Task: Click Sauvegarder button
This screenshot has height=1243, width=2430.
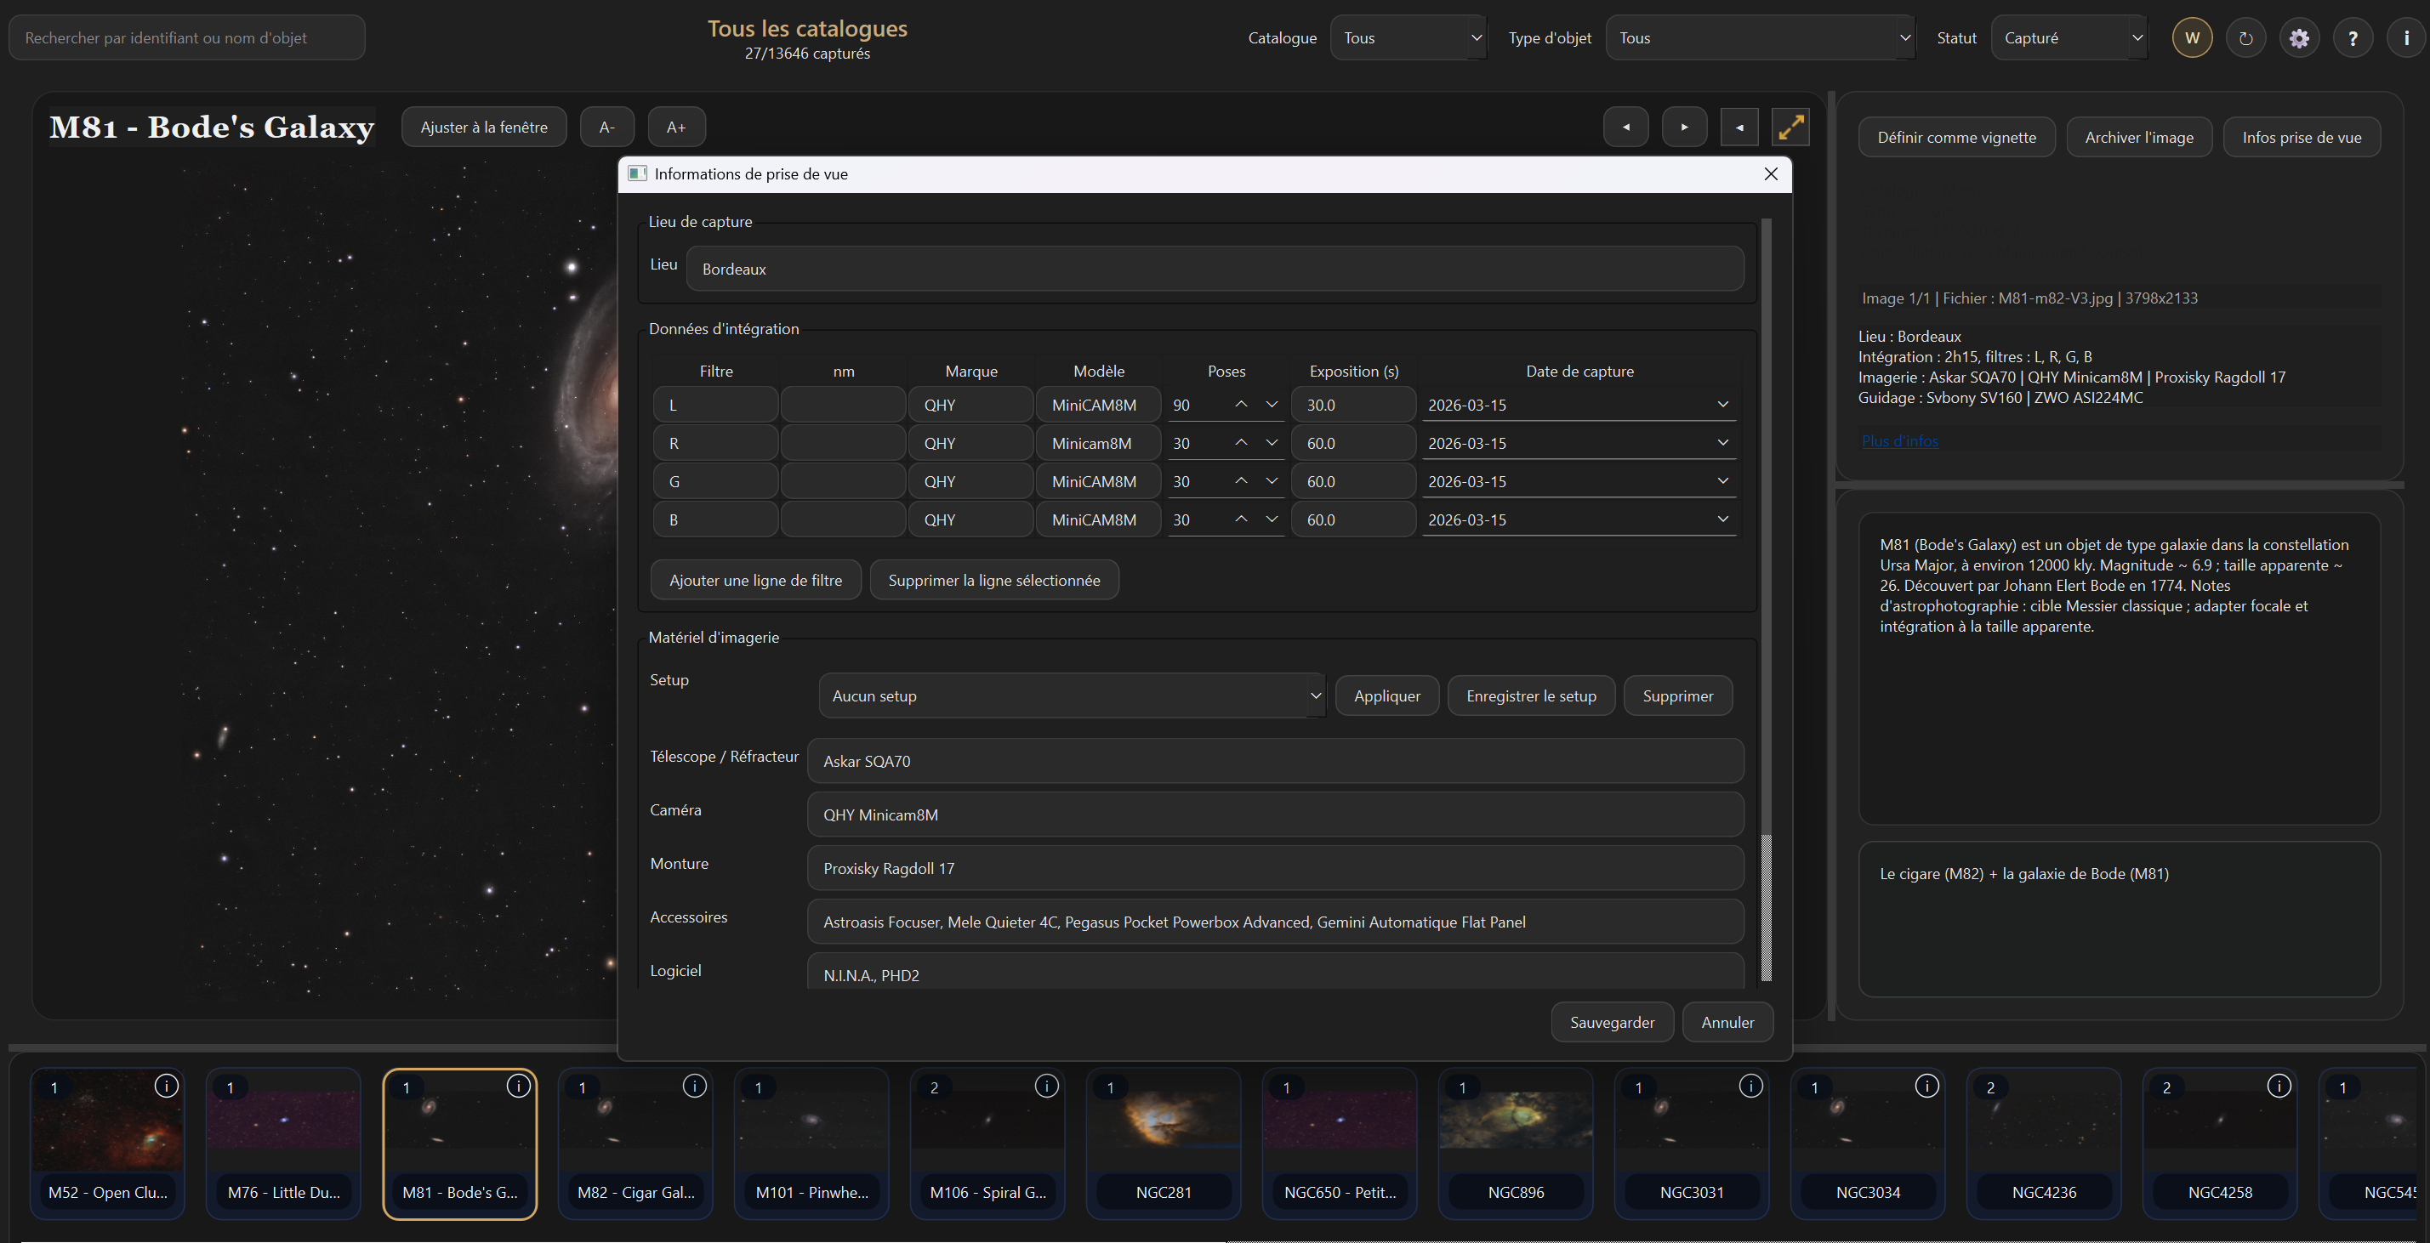Action: point(1611,1022)
